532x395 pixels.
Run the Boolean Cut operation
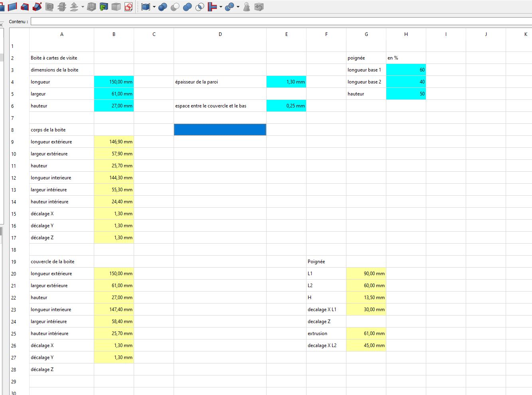point(175,7)
